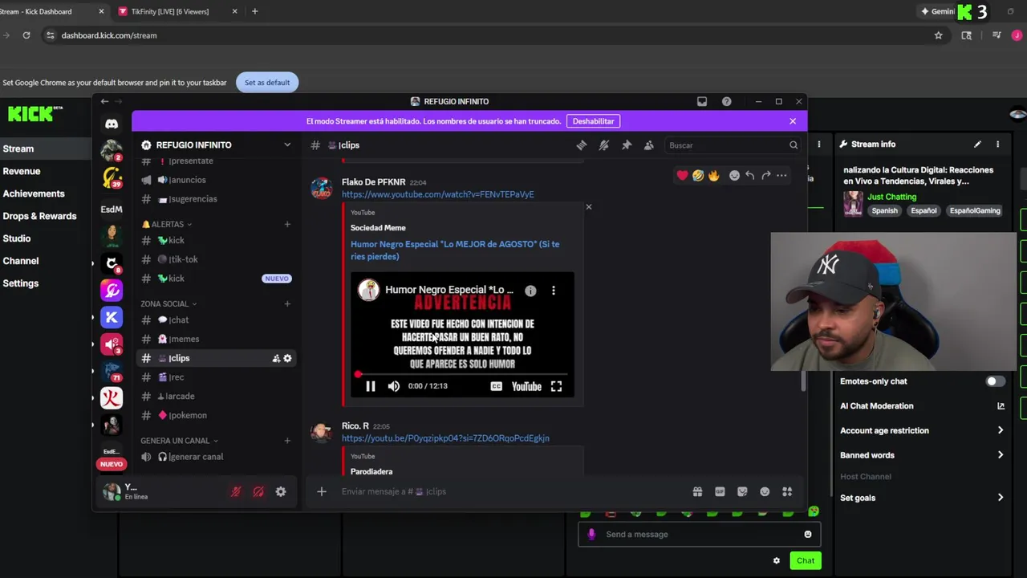This screenshot has width=1027, height=578.
Task: Click plus attach button in message bar
Action: (x=321, y=491)
